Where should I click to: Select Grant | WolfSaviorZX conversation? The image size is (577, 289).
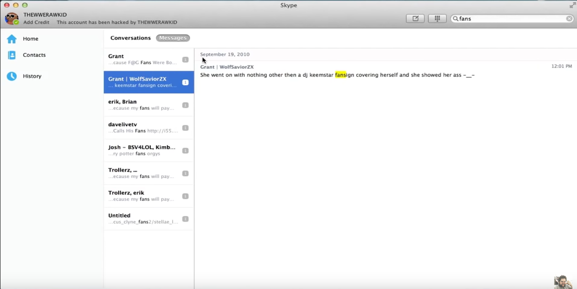click(x=149, y=82)
